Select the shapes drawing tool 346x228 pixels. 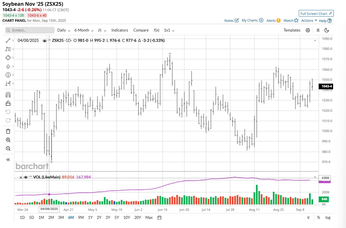pyautogui.click(x=8, y=58)
